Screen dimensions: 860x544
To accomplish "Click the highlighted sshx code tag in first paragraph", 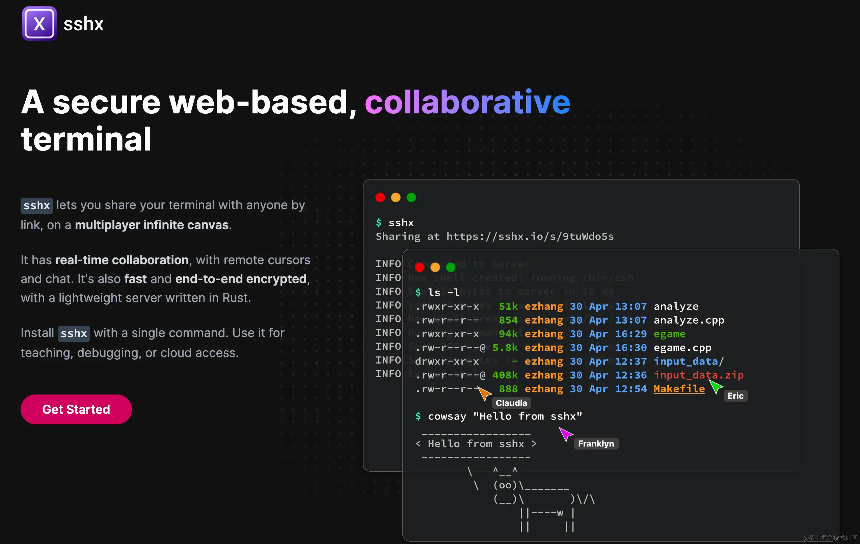I will click(x=36, y=206).
